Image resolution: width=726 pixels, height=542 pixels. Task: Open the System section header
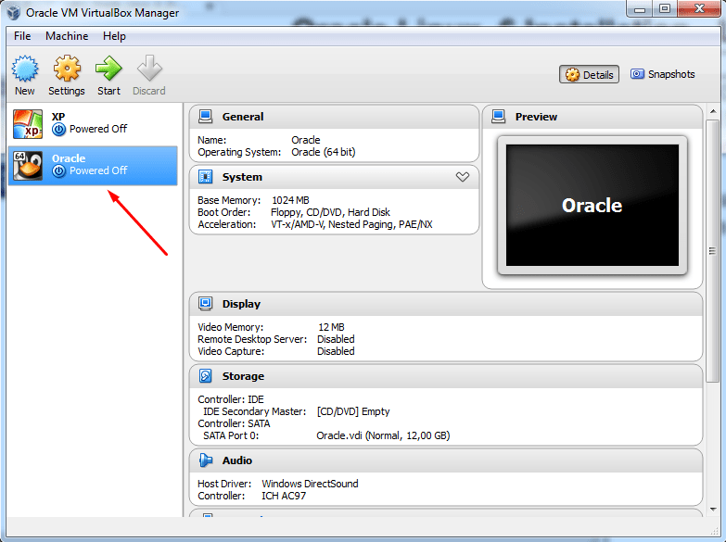tap(335, 177)
